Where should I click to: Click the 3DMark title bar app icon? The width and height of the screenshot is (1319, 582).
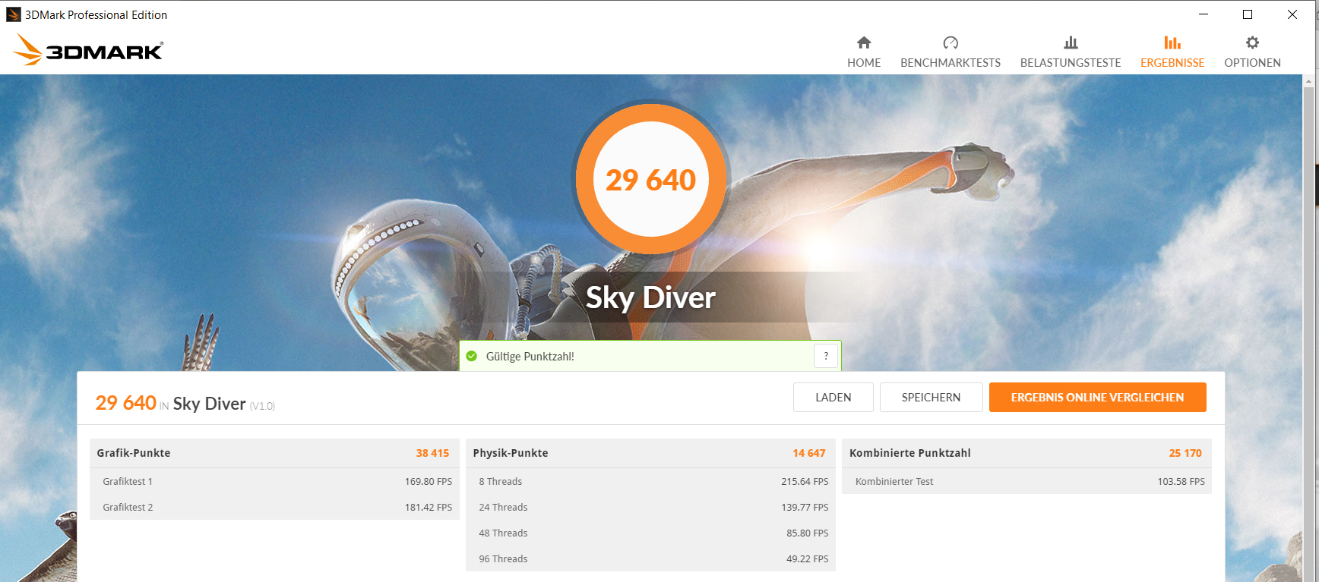13,14
